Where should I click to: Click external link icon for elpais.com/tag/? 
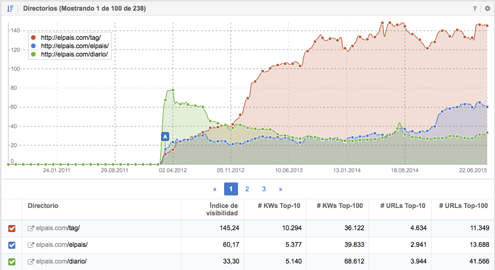click(x=31, y=228)
